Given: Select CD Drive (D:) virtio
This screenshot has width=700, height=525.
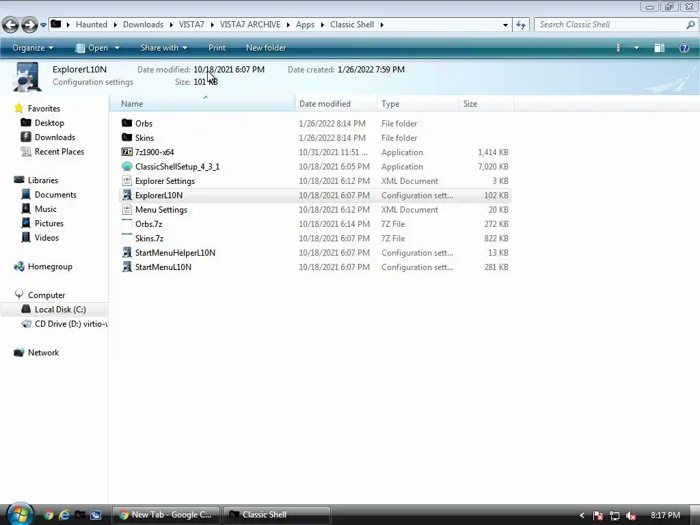Looking at the screenshot, I should pyautogui.click(x=70, y=323).
